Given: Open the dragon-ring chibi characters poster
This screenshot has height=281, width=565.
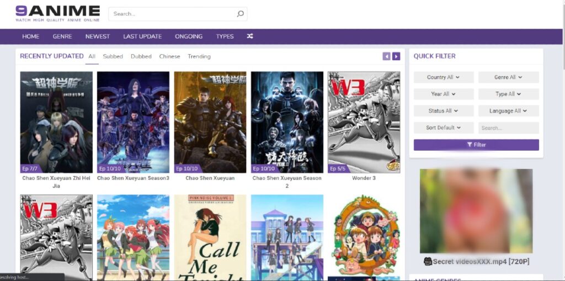Looking at the screenshot, I should point(364,238).
